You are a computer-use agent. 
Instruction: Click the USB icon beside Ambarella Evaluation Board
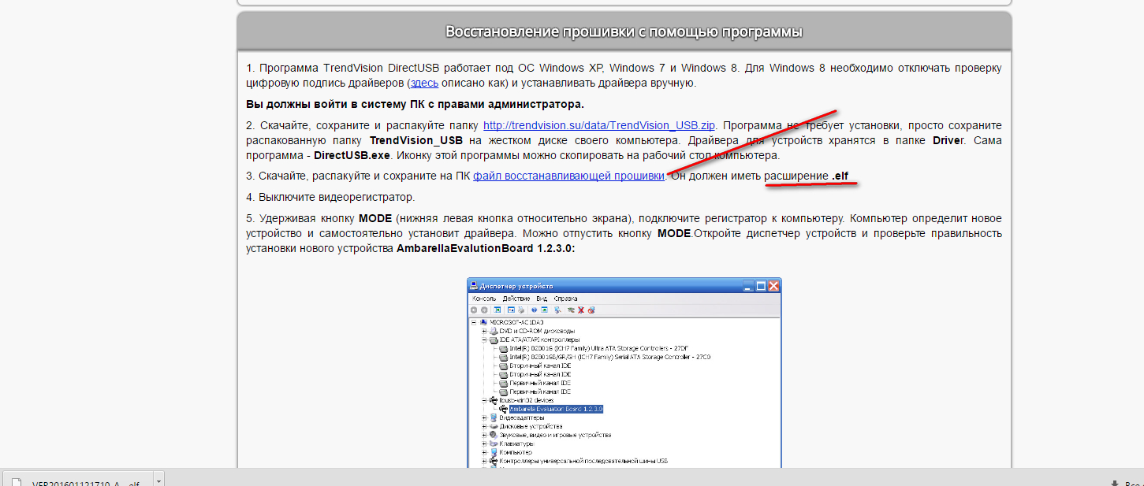click(x=503, y=409)
